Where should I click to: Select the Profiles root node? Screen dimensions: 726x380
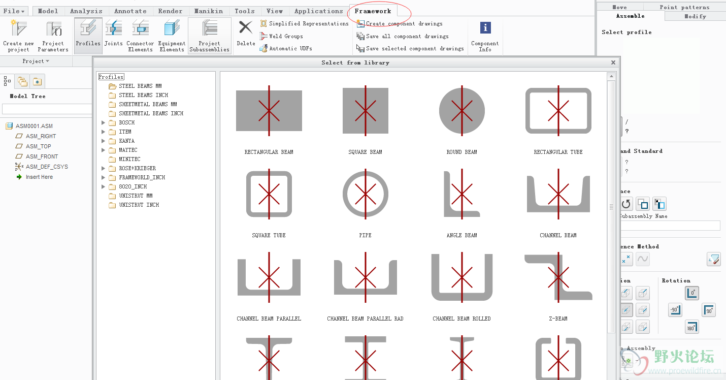click(x=111, y=77)
